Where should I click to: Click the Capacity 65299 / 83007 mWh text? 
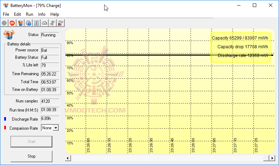coord(240,38)
